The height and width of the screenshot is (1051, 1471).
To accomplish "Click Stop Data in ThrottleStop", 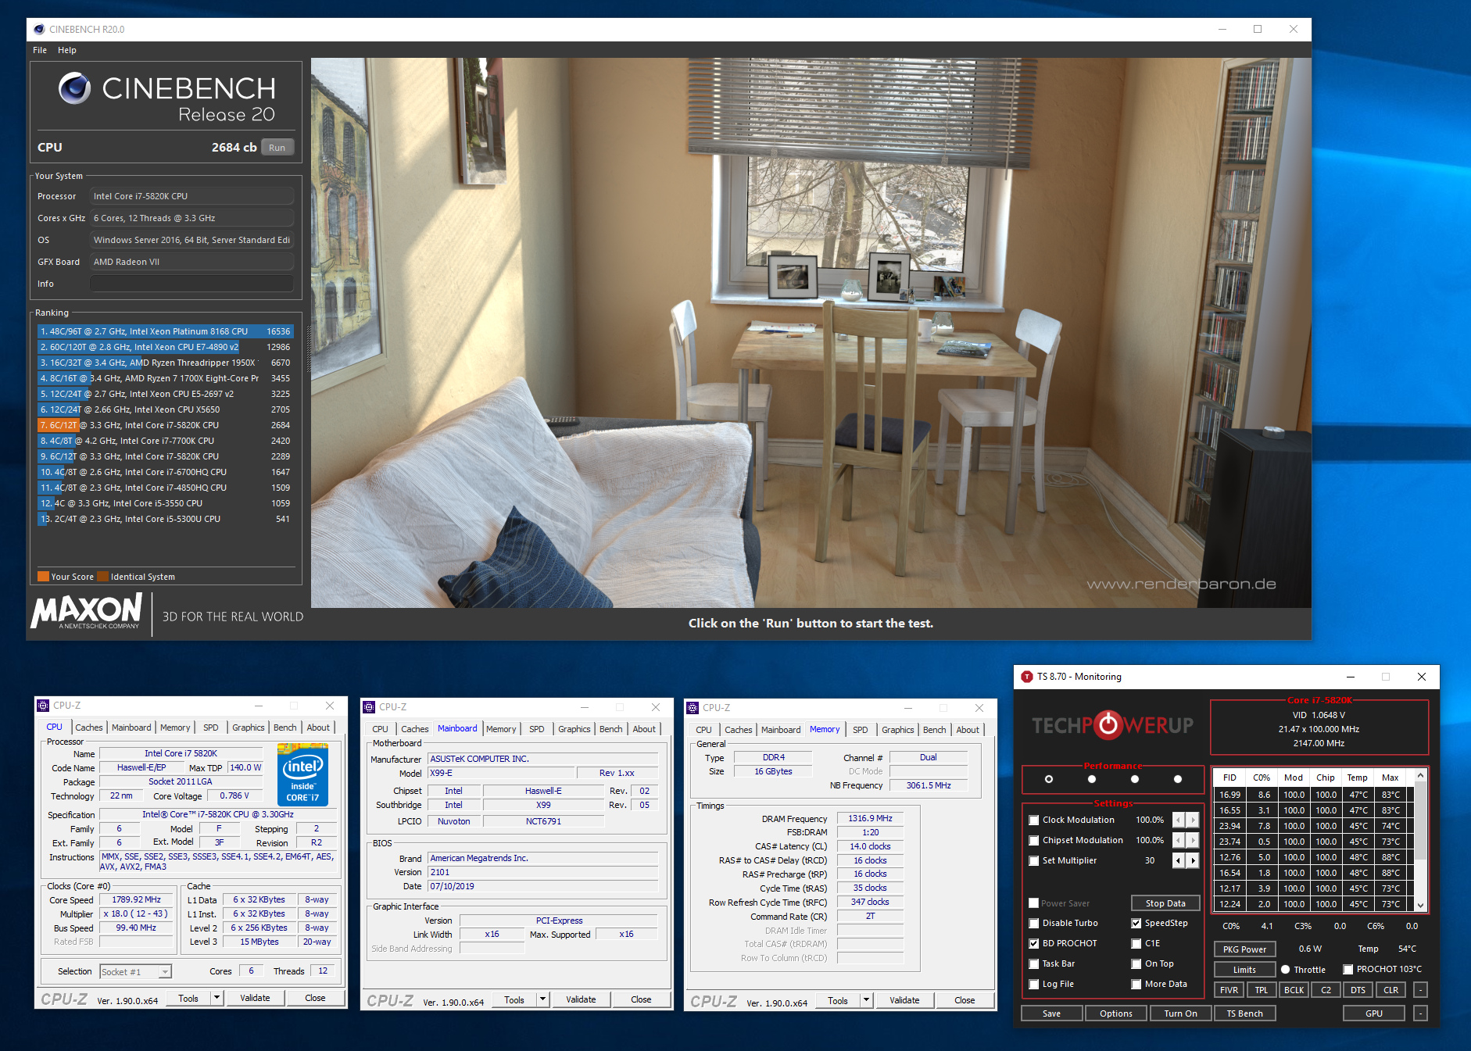I will (x=1165, y=903).
